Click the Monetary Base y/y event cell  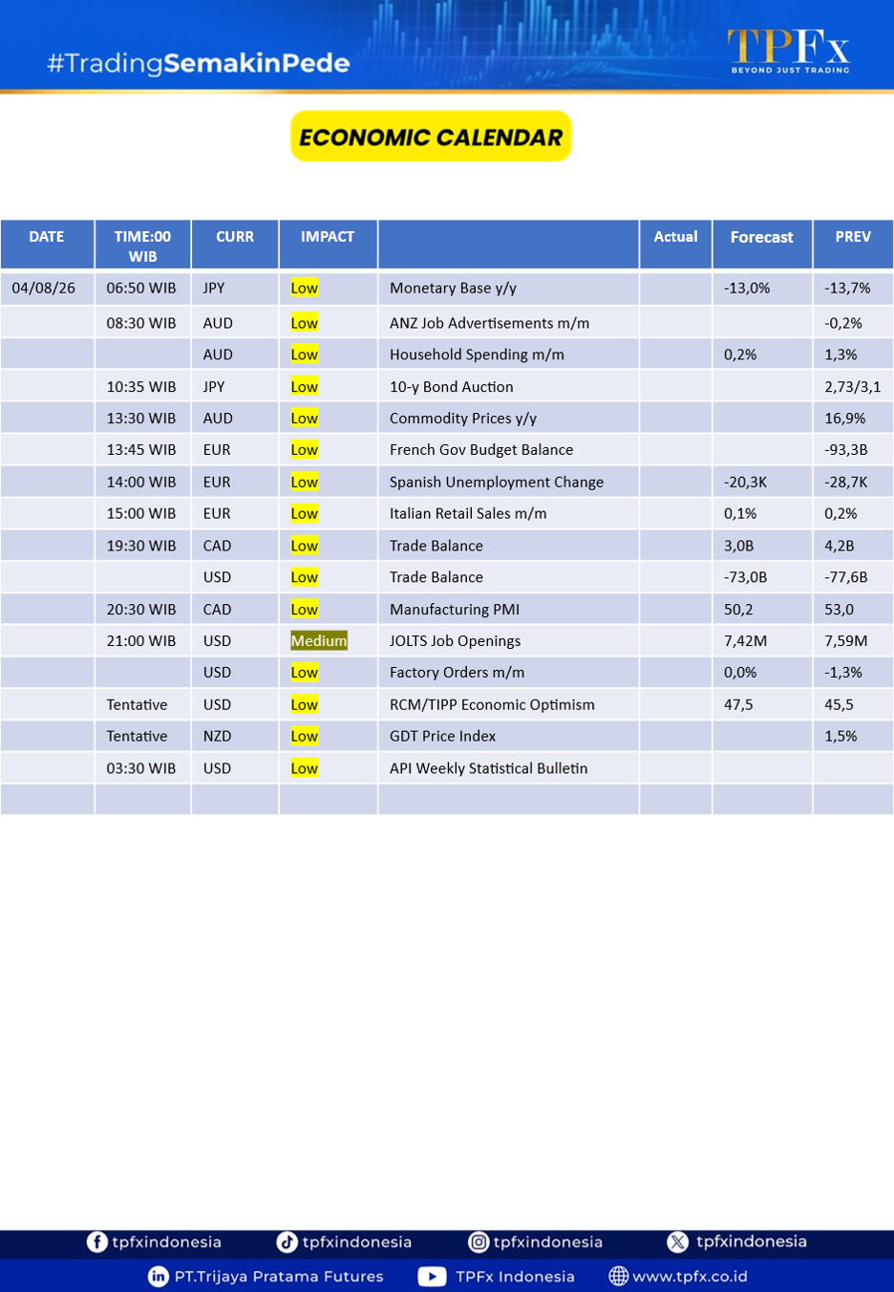pyautogui.click(x=508, y=288)
